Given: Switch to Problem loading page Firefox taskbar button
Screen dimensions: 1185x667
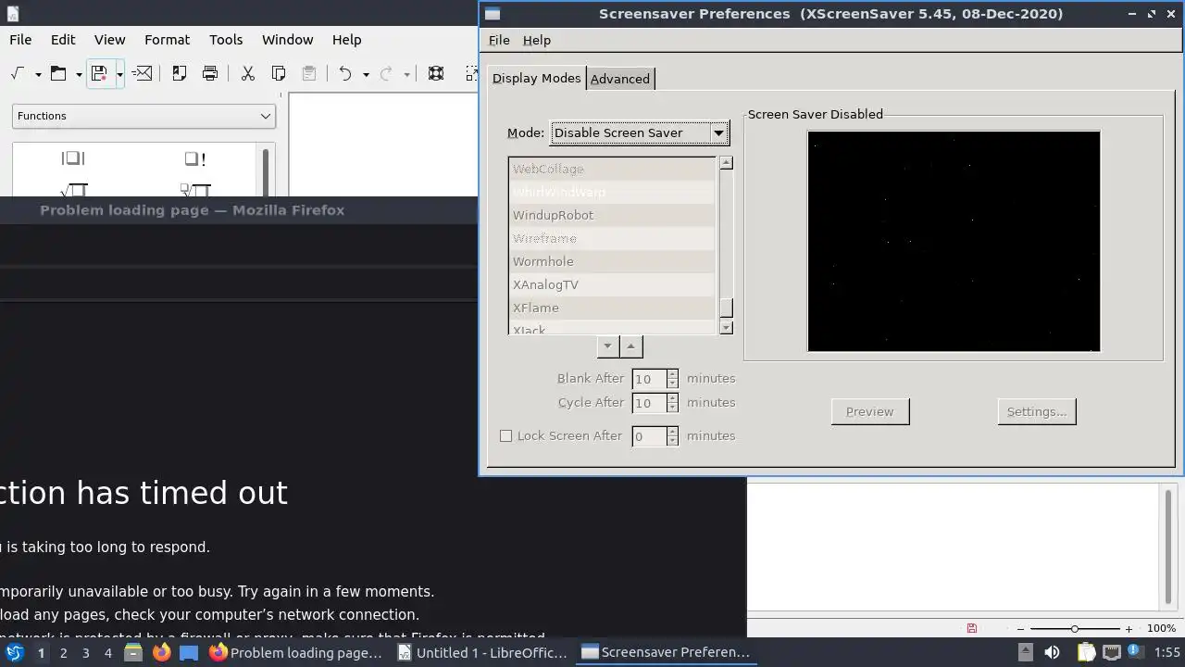Looking at the screenshot, I should [x=296, y=652].
